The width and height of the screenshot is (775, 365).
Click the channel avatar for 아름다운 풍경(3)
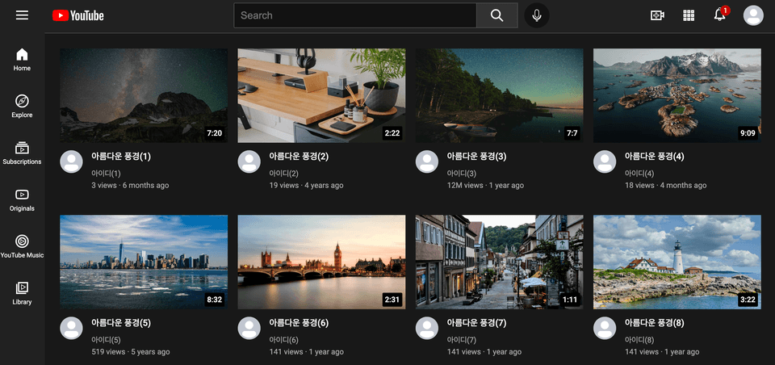(426, 162)
